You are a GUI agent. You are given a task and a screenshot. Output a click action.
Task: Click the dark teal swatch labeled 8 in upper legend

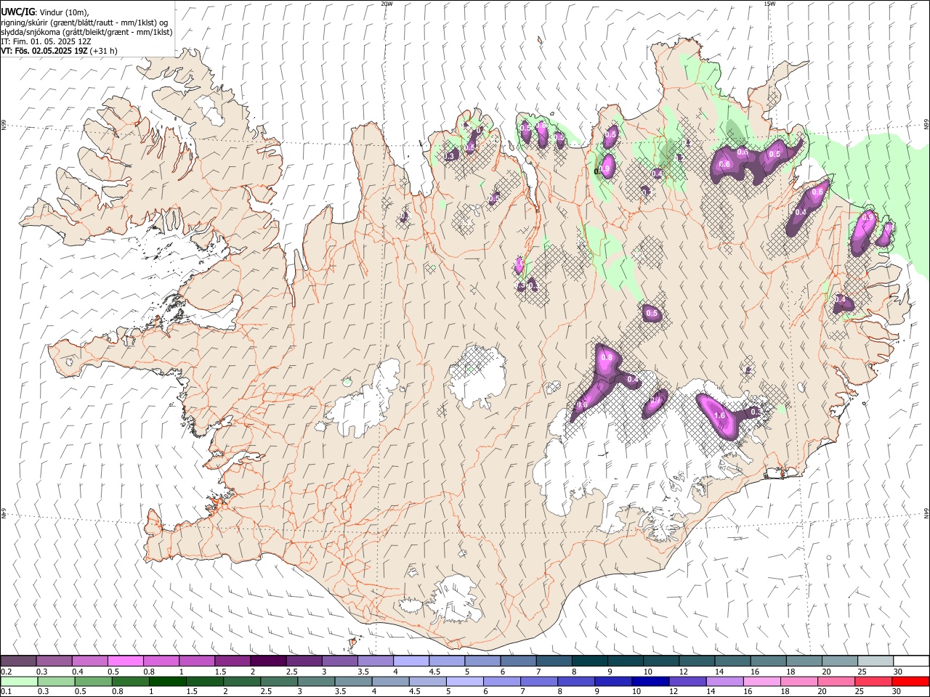(x=589, y=661)
